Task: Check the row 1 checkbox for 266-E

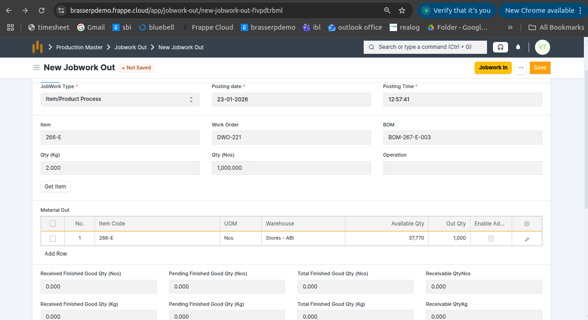Action: (x=53, y=238)
